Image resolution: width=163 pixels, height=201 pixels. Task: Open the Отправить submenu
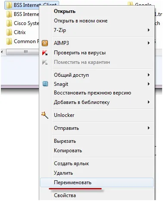pyautogui.click(x=97, y=128)
